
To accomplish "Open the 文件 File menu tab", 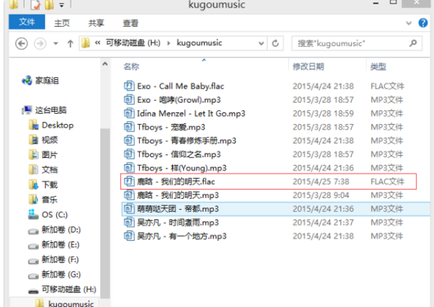I will (x=27, y=22).
